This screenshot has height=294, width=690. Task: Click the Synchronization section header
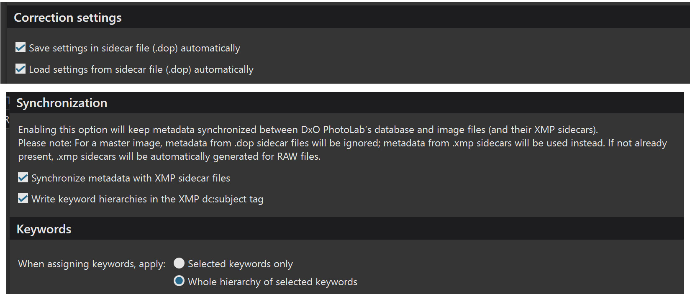62,103
